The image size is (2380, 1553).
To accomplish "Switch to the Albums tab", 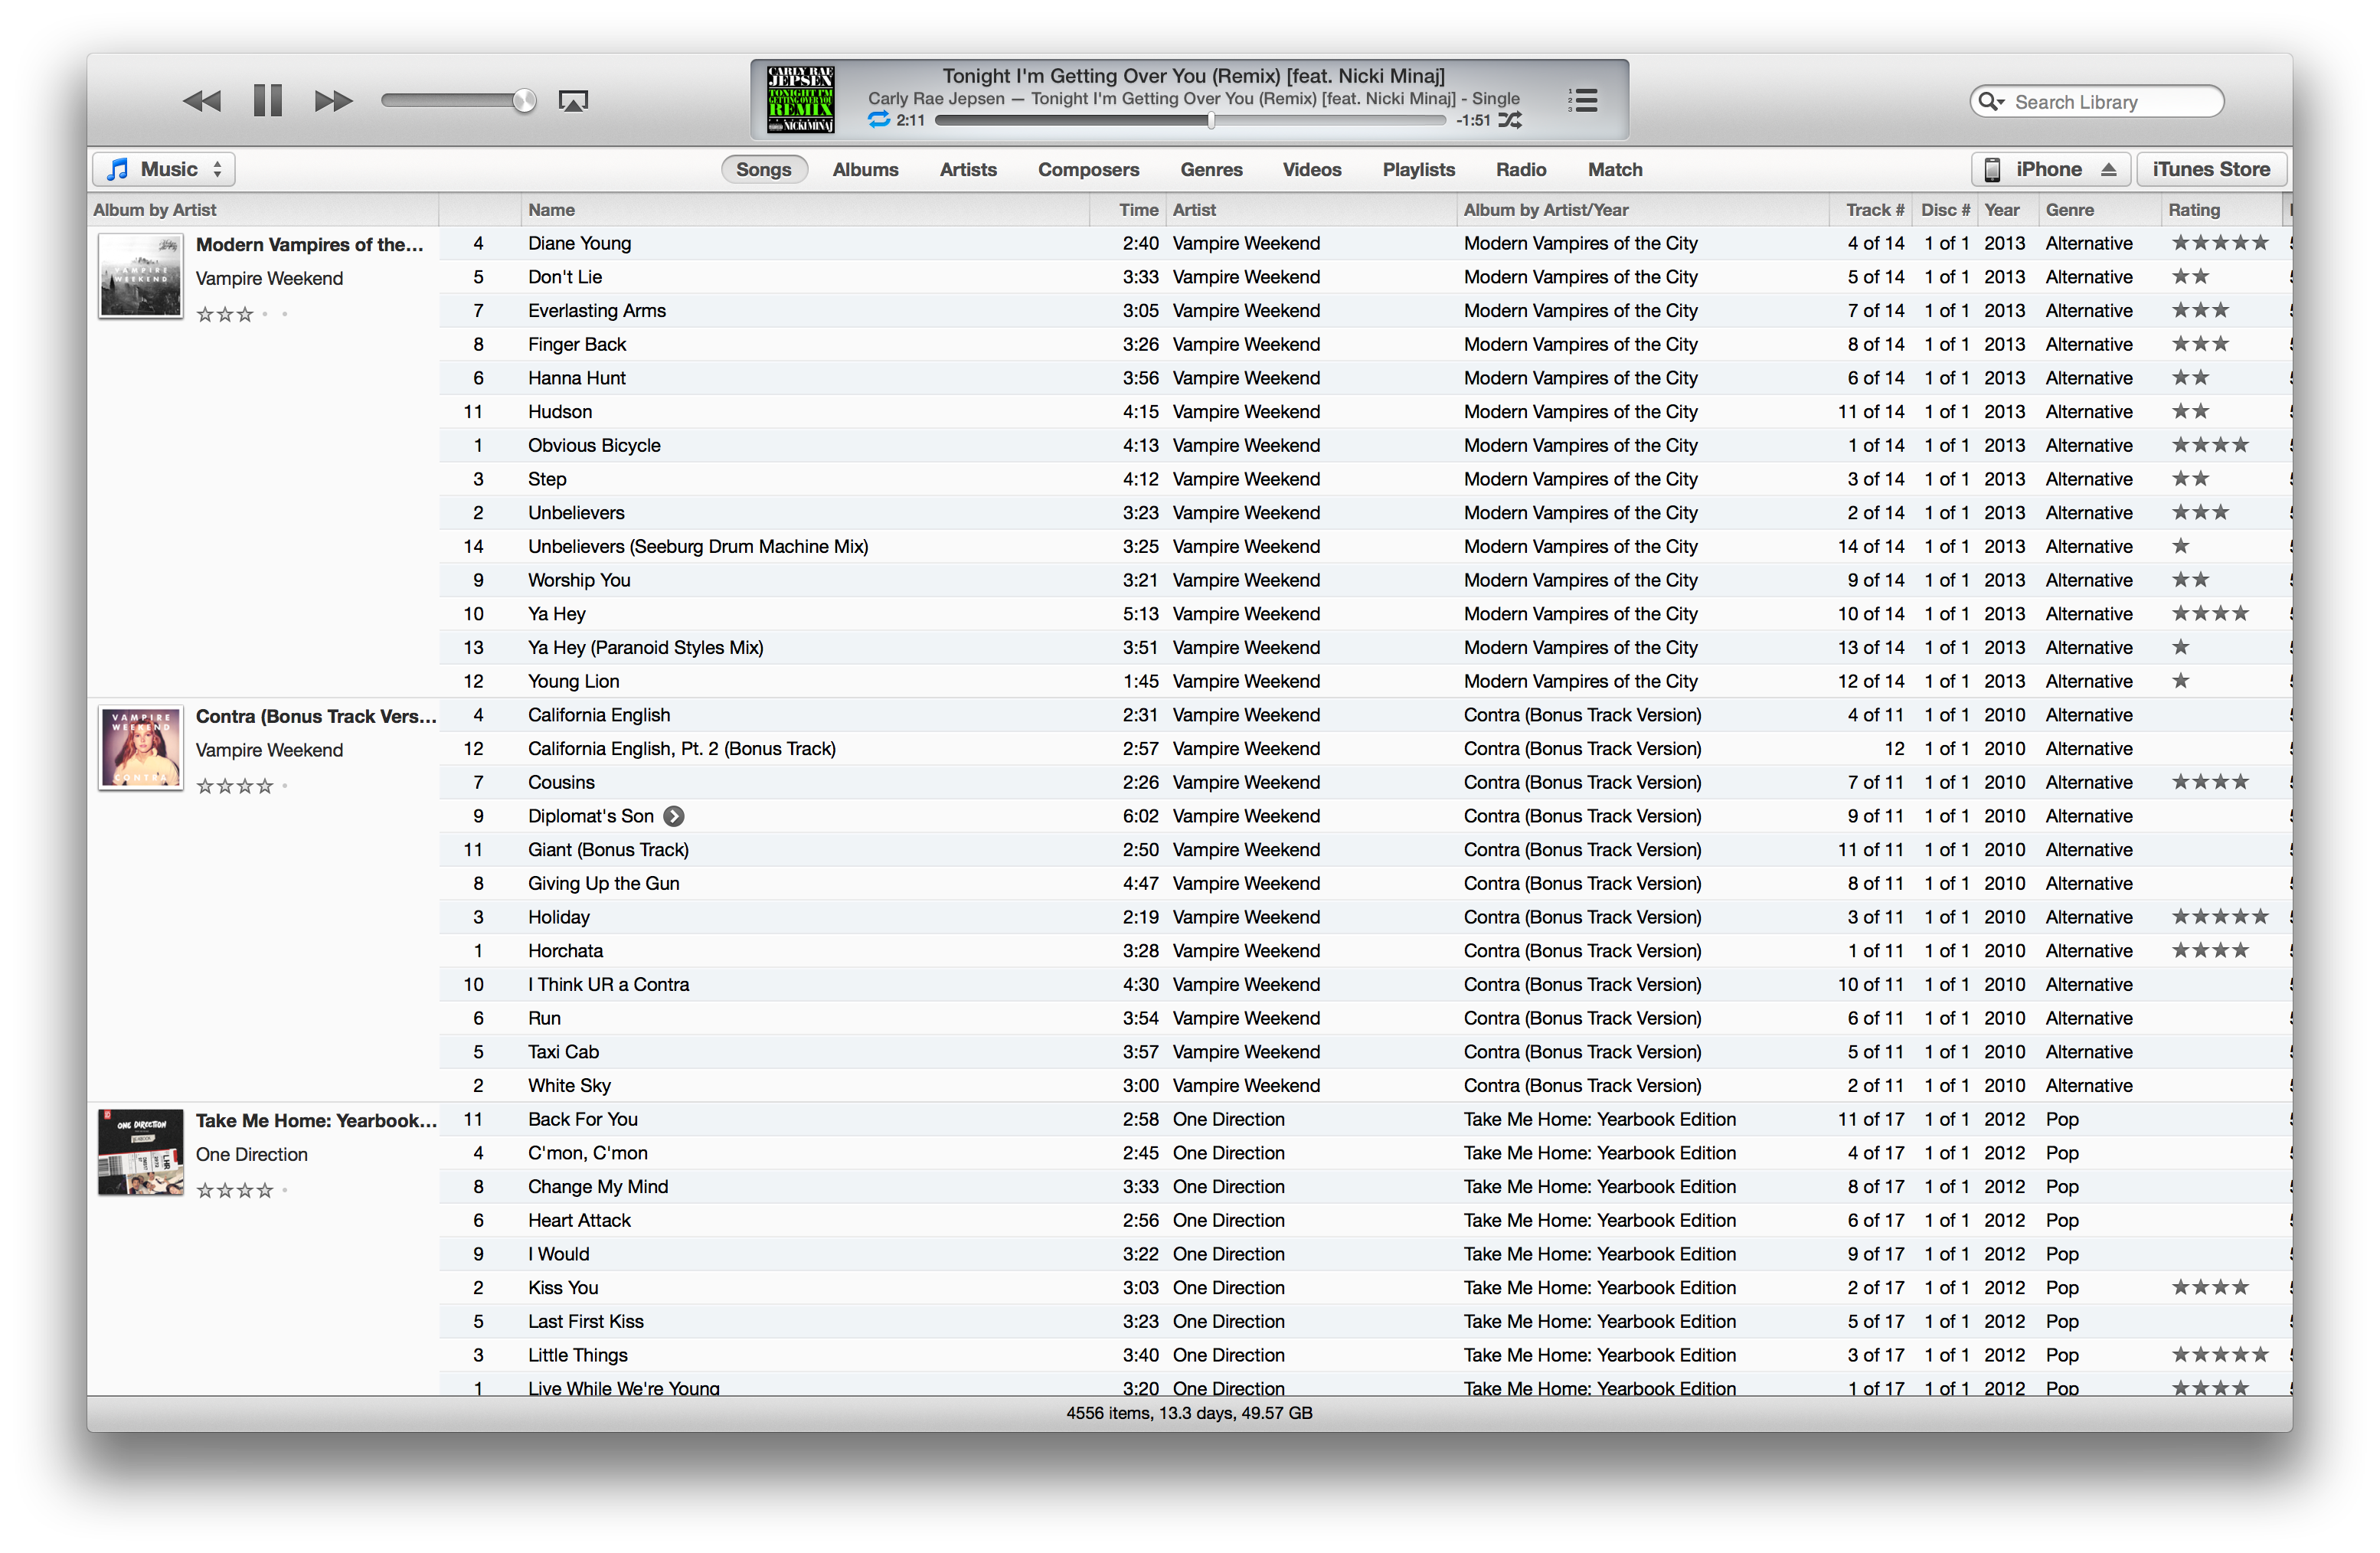I will tap(865, 170).
